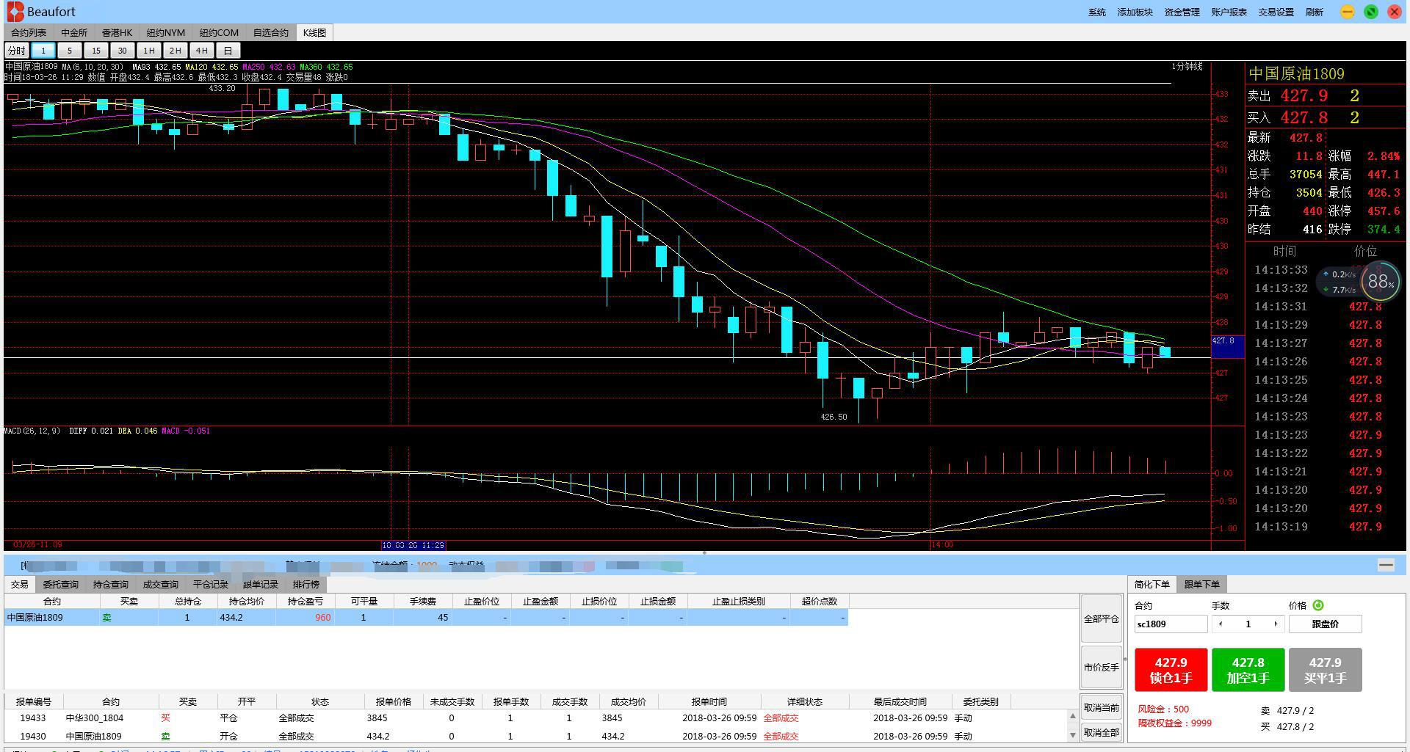The image size is (1410, 752).
Task: Switch to the 跟单下单 order tab
Action: pyautogui.click(x=1202, y=584)
